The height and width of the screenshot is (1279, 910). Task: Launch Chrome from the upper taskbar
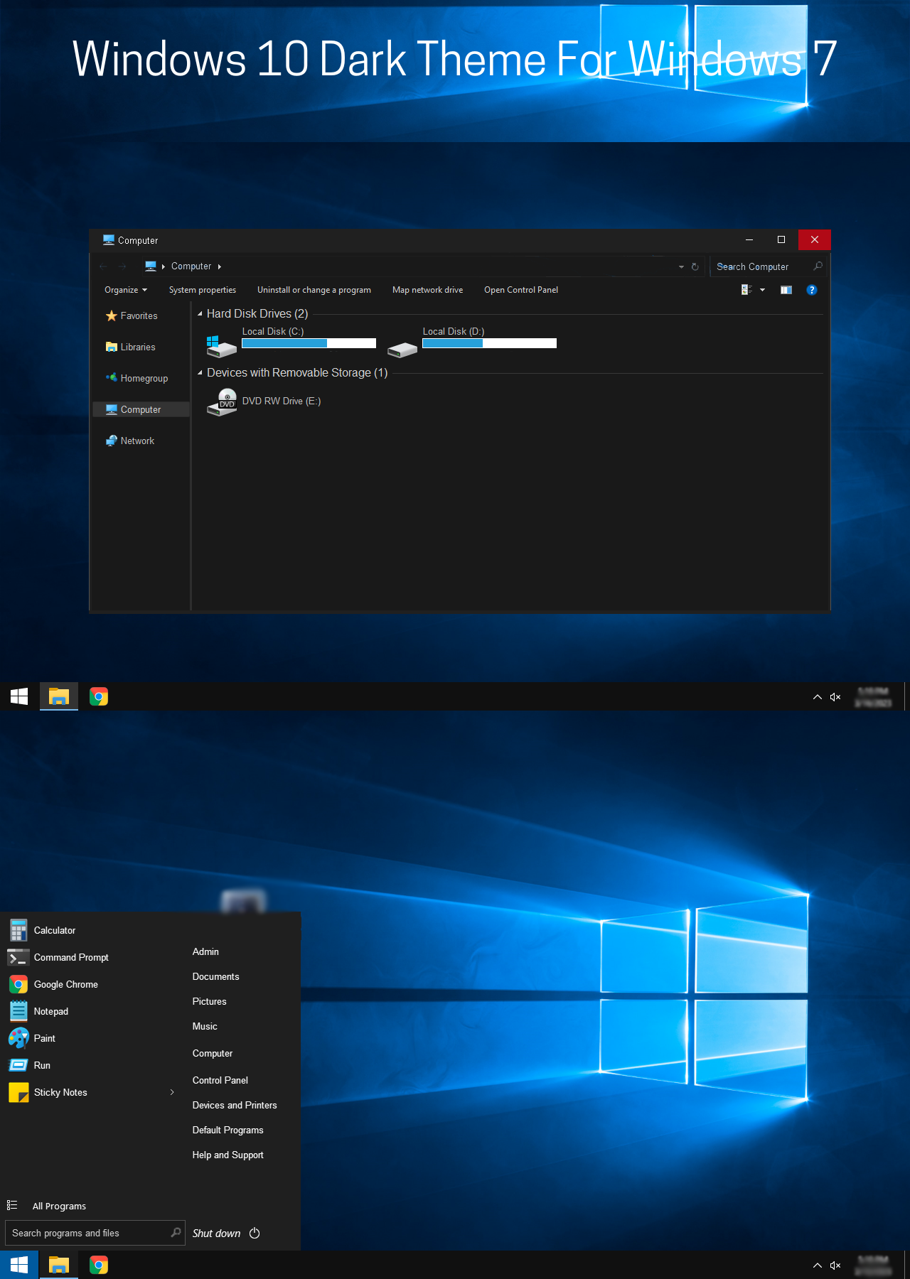[99, 696]
